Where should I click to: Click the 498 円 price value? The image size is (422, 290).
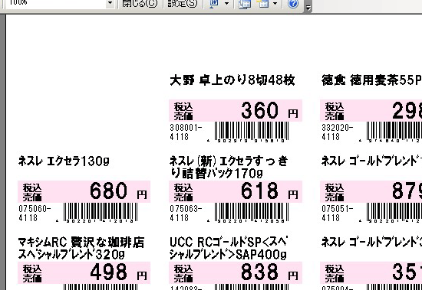[118, 272]
